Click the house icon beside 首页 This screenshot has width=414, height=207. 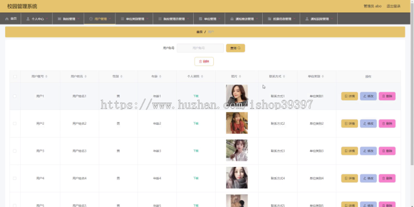click(x=7, y=19)
